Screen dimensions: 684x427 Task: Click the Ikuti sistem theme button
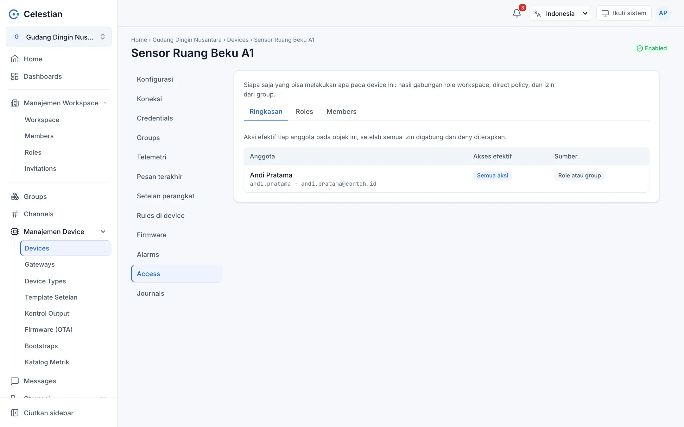[624, 13]
